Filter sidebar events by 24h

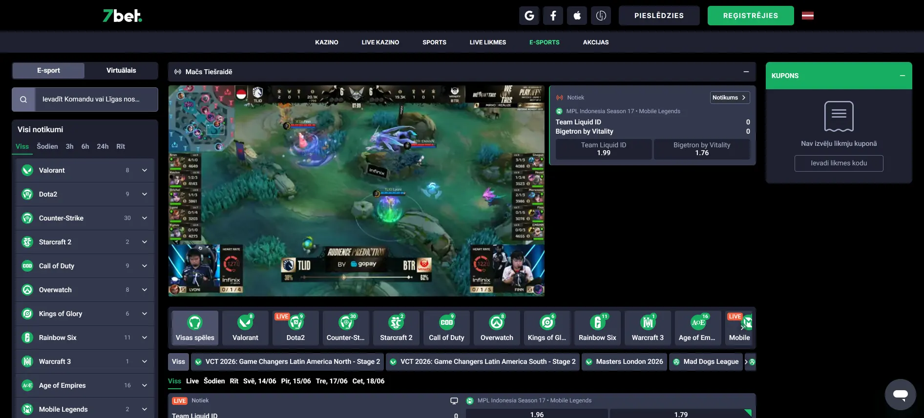[103, 146]
